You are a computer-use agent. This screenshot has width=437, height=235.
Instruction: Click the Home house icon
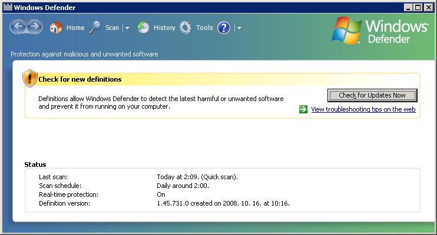coord(56,28)
